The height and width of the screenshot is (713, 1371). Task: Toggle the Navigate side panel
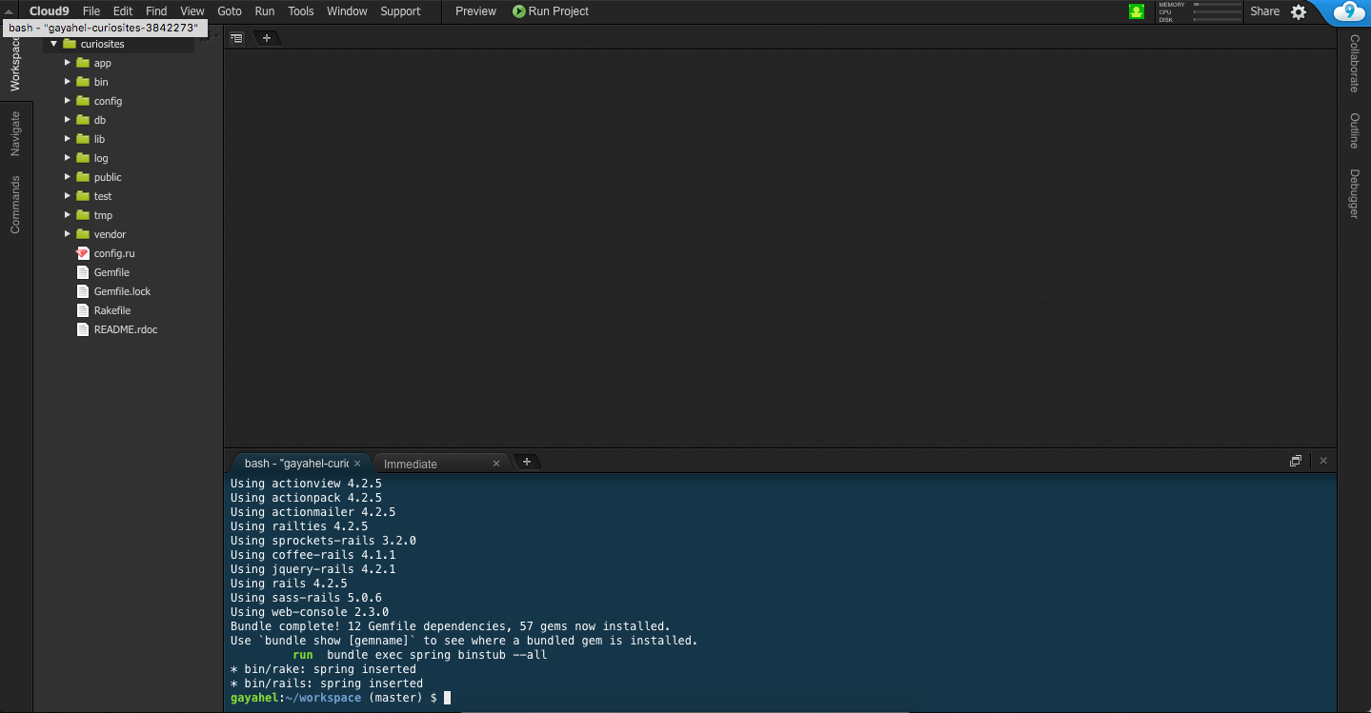pyautogui.click(x=15, y=133)
